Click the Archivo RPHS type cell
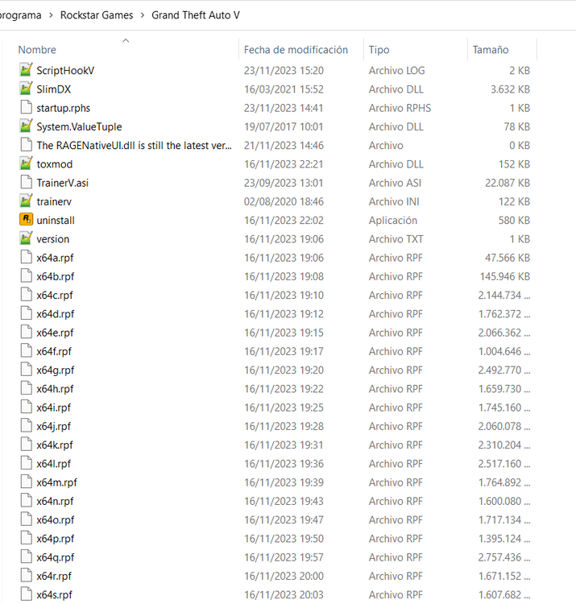 (x=400, y=108)
